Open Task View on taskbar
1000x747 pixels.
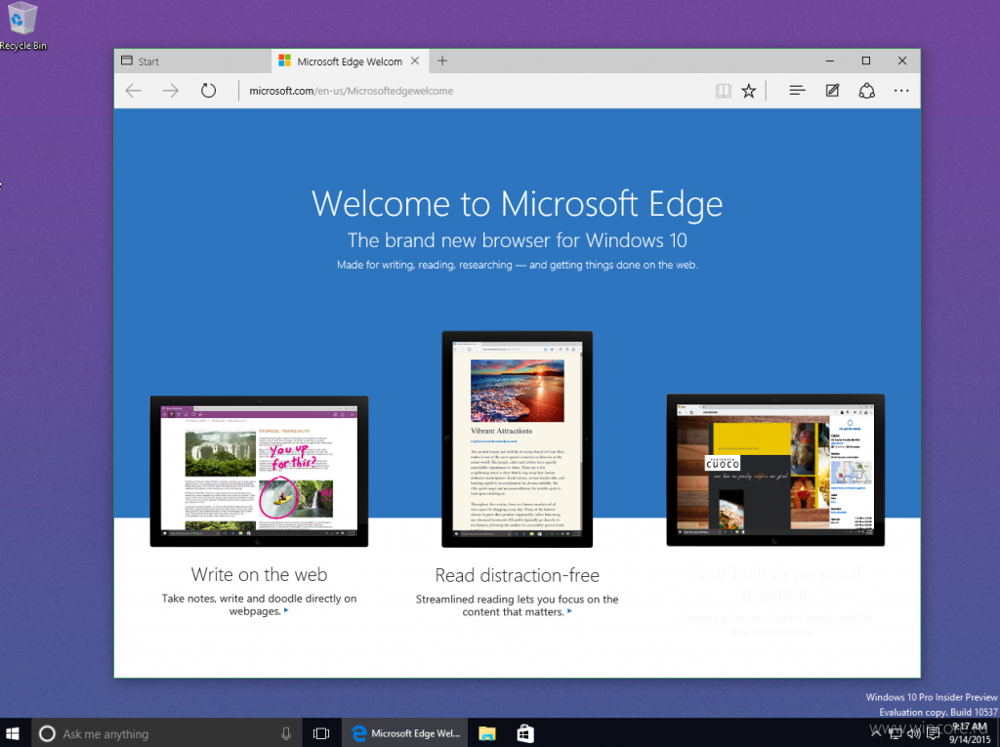tap(320, 733)
